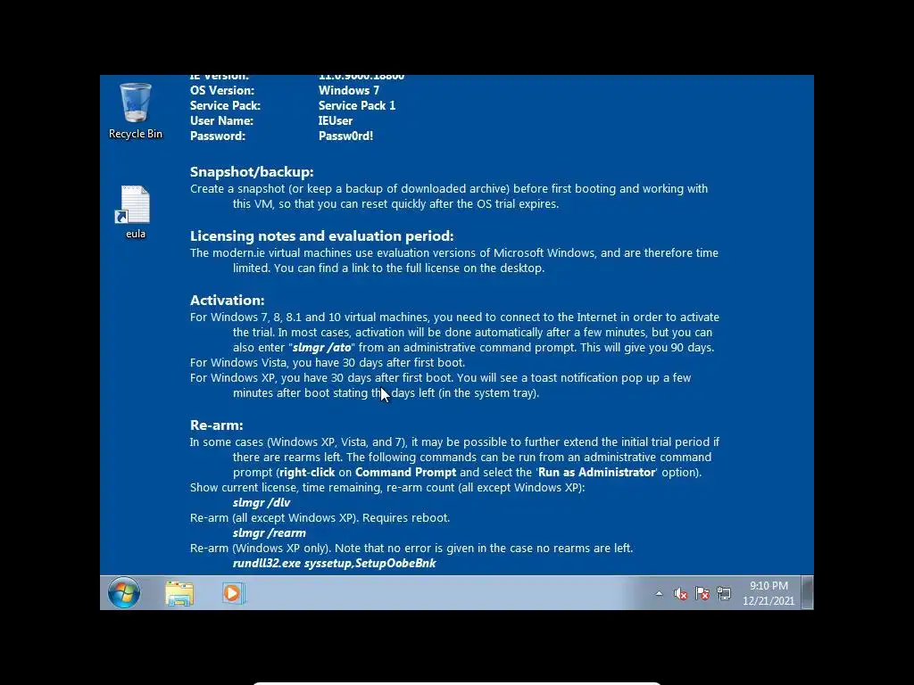Click the date '12/21/2021' in tray
Image resolution: width=914 pixels, height=685 pixels.
point(769,600)
